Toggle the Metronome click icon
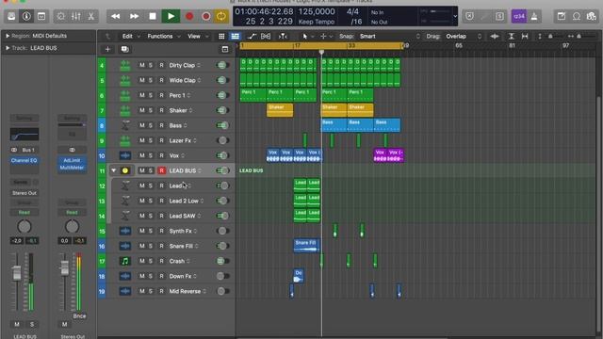Viewport: 603px width, 339px height. tap(534, 16)
